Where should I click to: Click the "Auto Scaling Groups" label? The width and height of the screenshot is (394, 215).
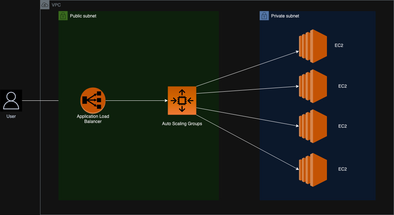pyautogui.click(x=182, y=124)
